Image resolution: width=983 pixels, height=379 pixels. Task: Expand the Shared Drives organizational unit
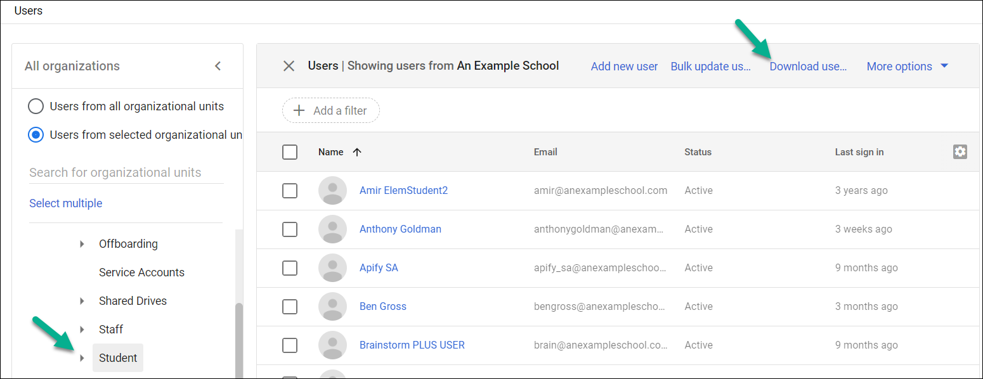[82, 301]
